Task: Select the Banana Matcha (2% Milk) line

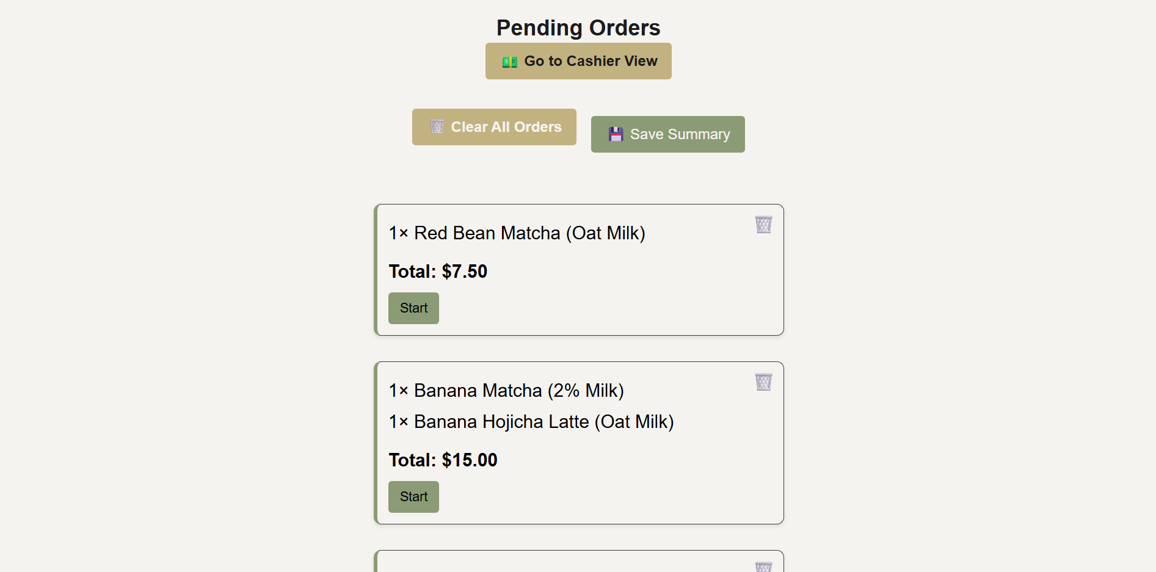Action: (x=506, y=391)
